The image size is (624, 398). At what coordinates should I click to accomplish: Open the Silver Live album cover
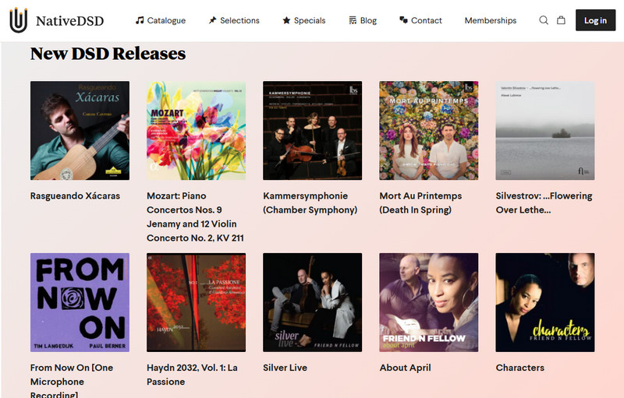click(x=313, y=302)
